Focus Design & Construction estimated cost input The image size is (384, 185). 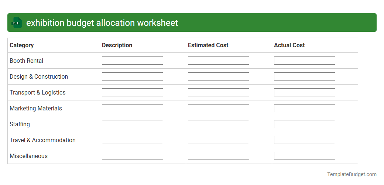219,76
